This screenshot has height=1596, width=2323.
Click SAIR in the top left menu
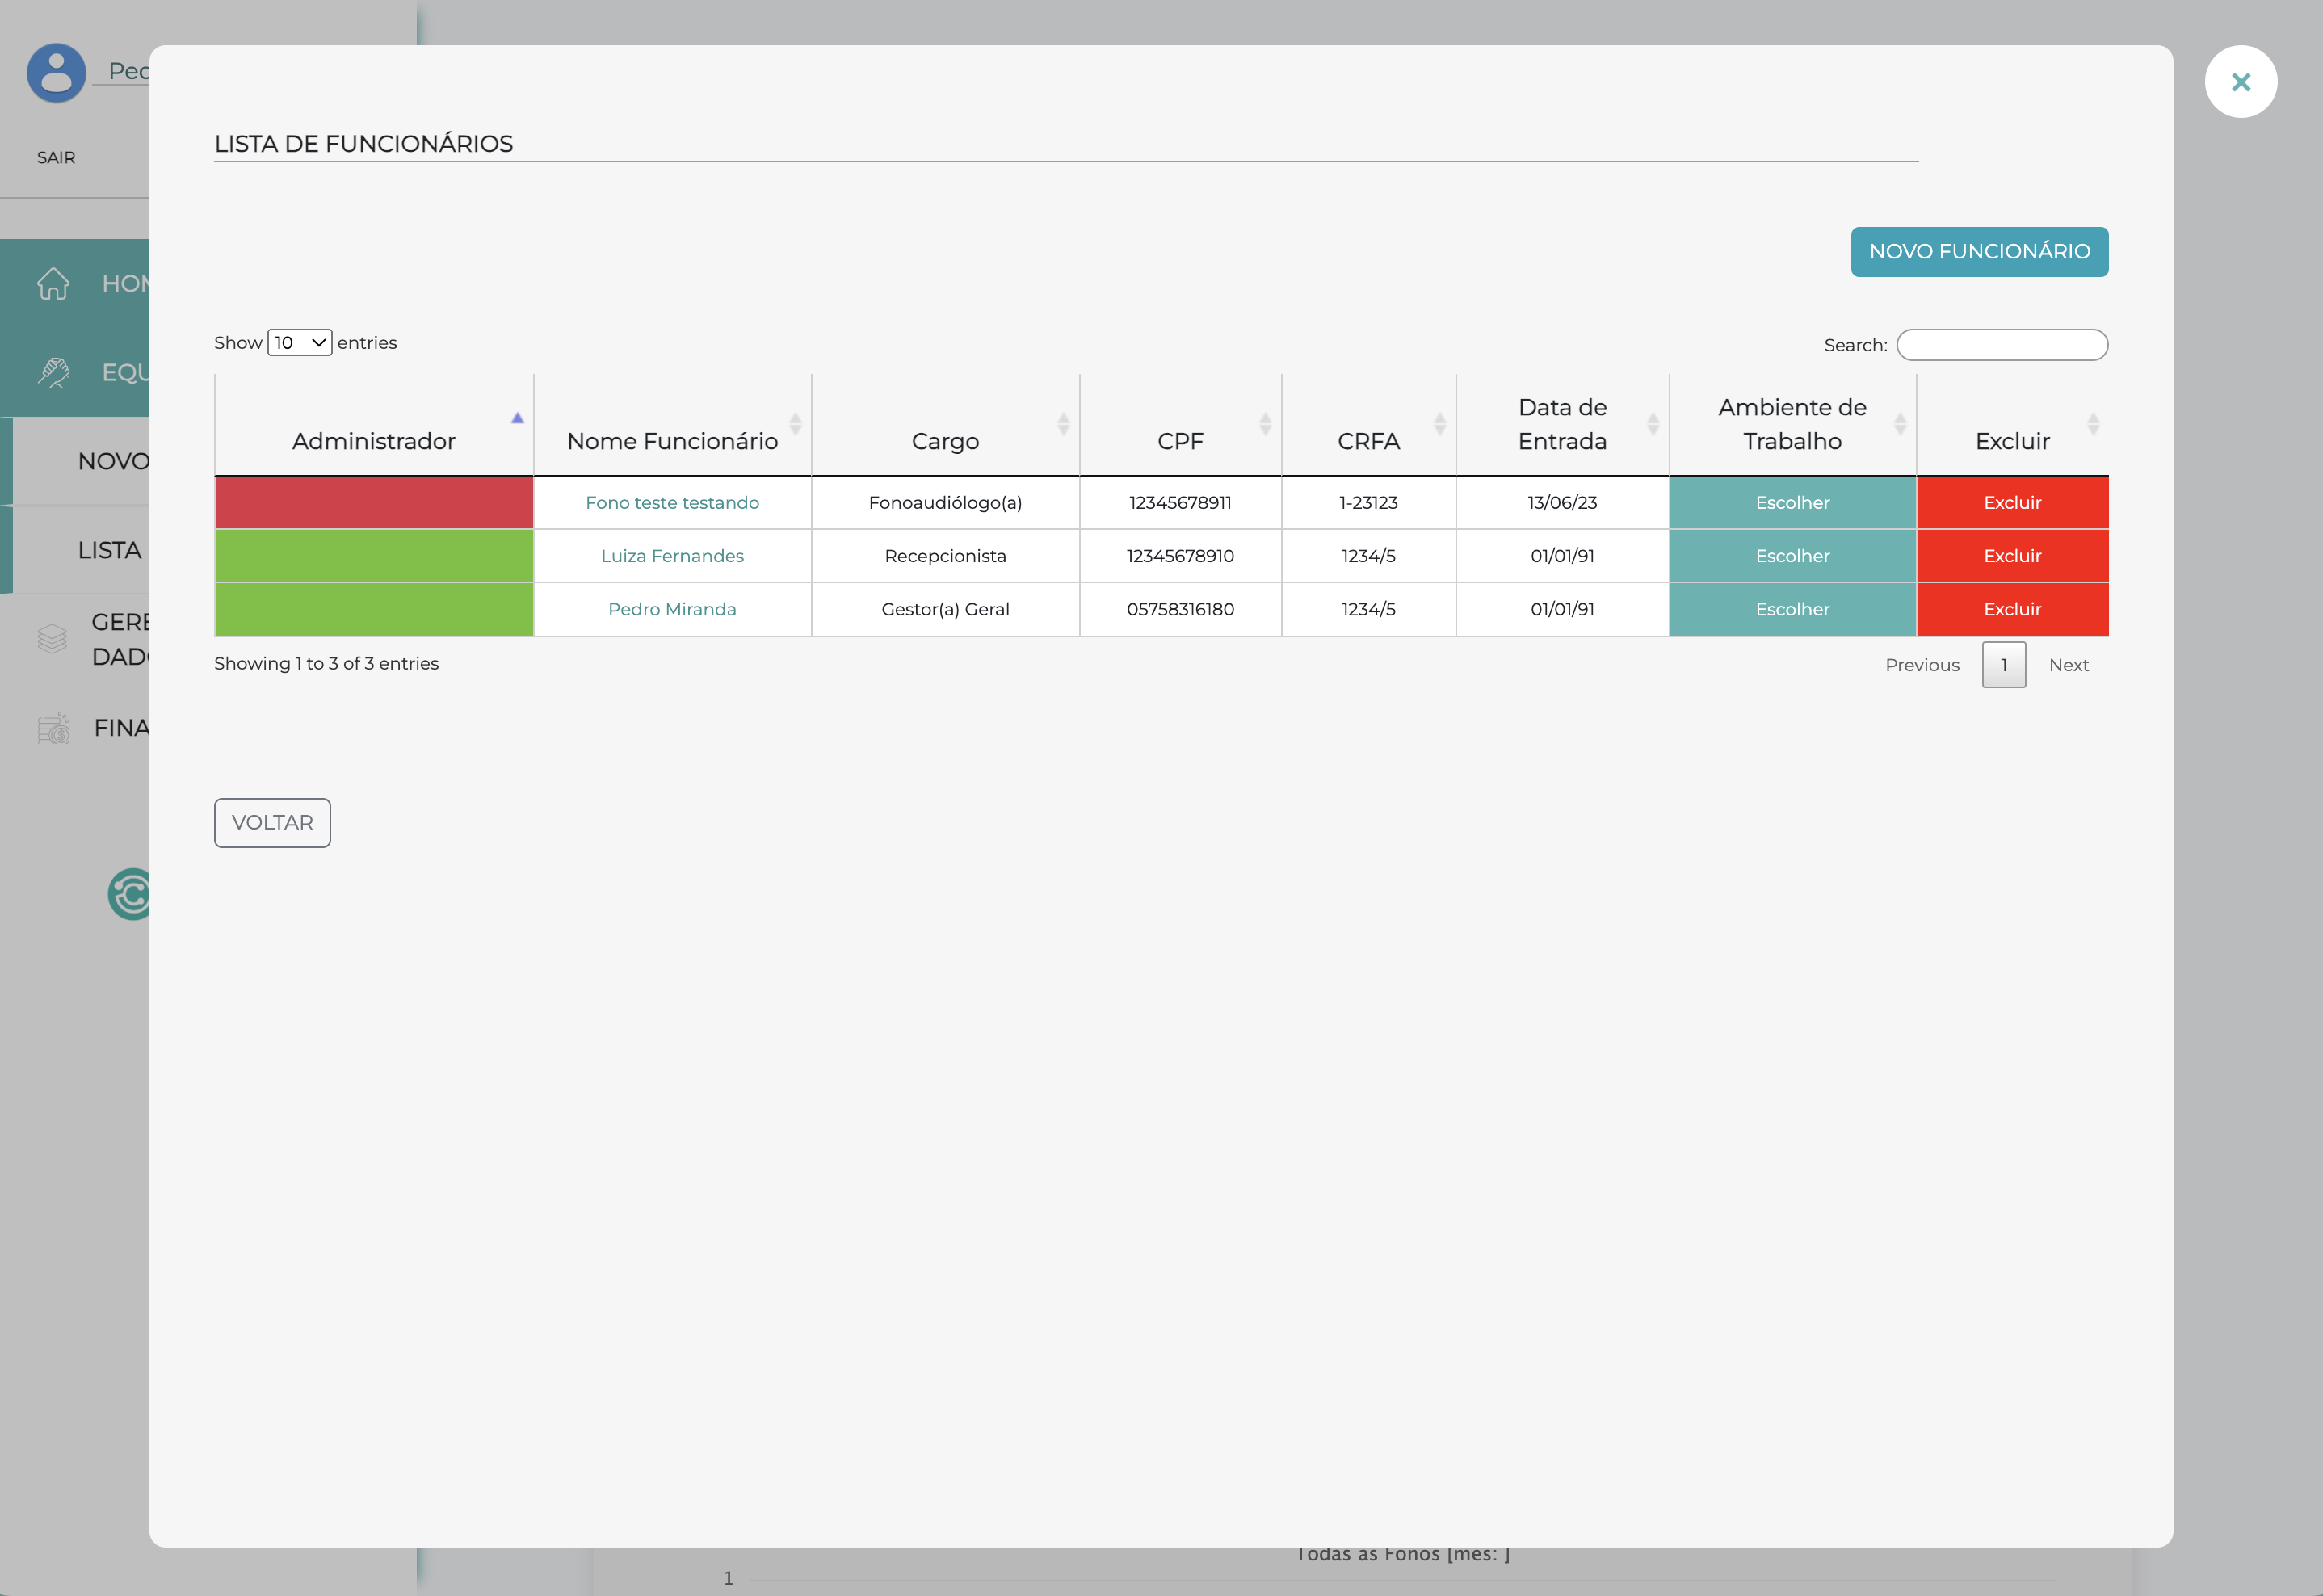[x=56, y=157]
